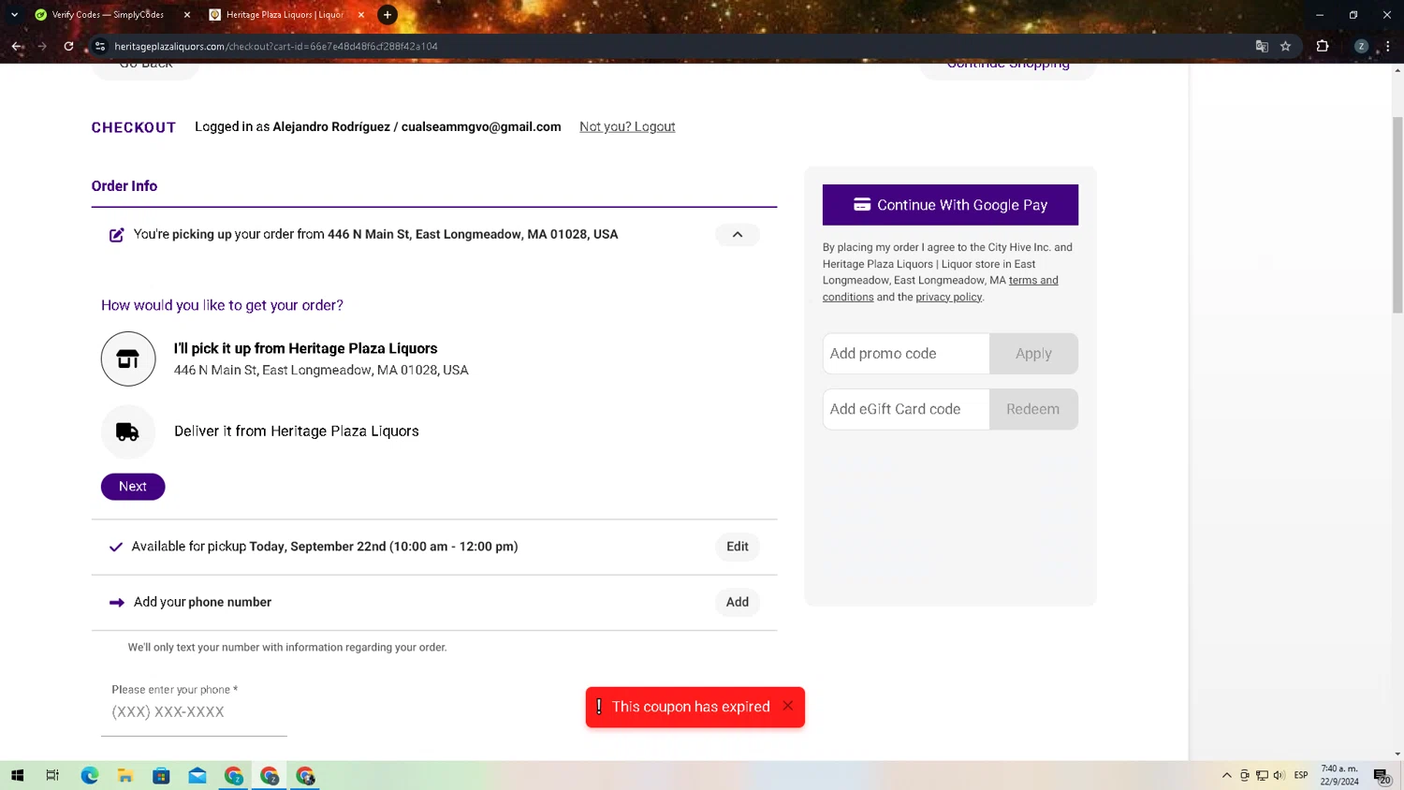
Task: Select the delivery truck icon
Action: click(x=128, y=432)
